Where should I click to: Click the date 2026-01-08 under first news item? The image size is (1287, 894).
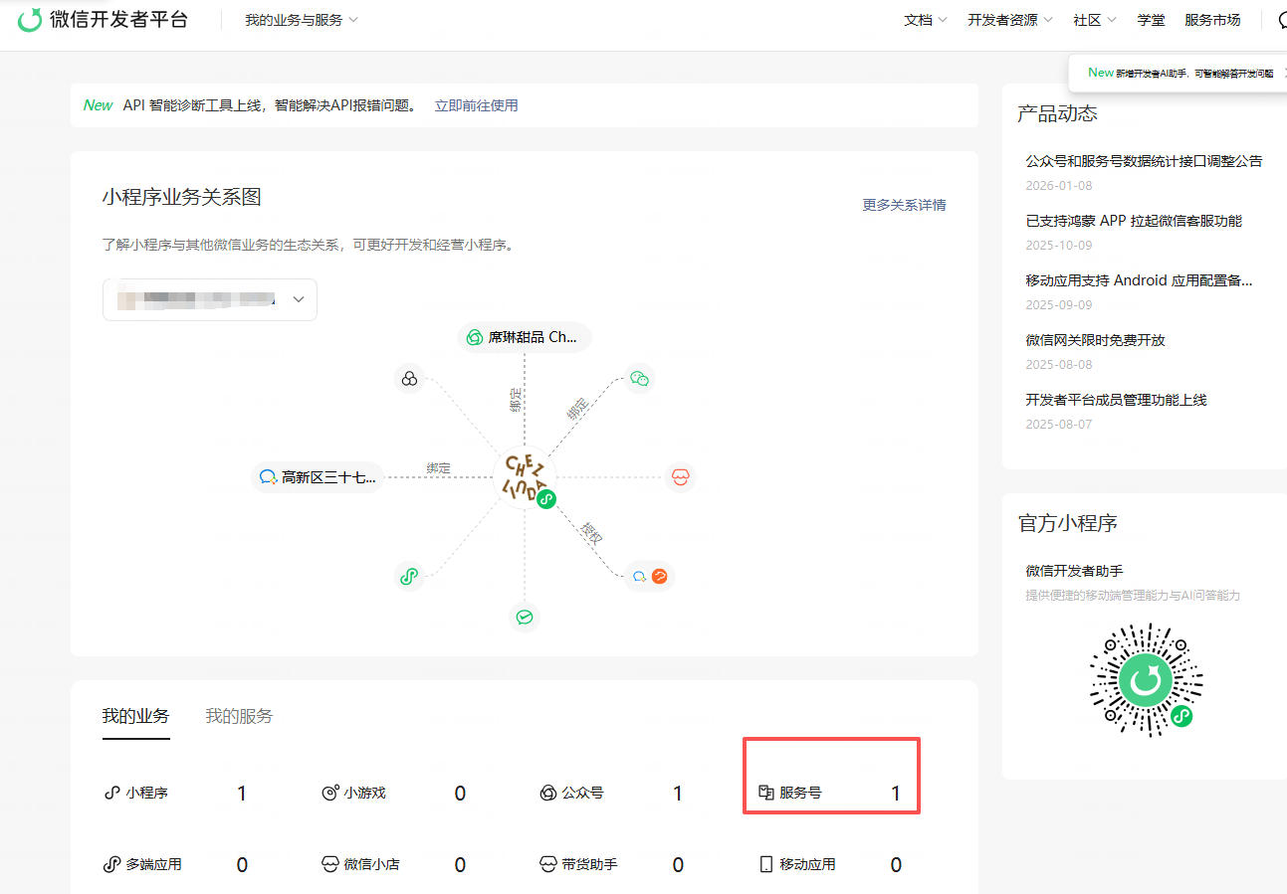click(1058, 186)
